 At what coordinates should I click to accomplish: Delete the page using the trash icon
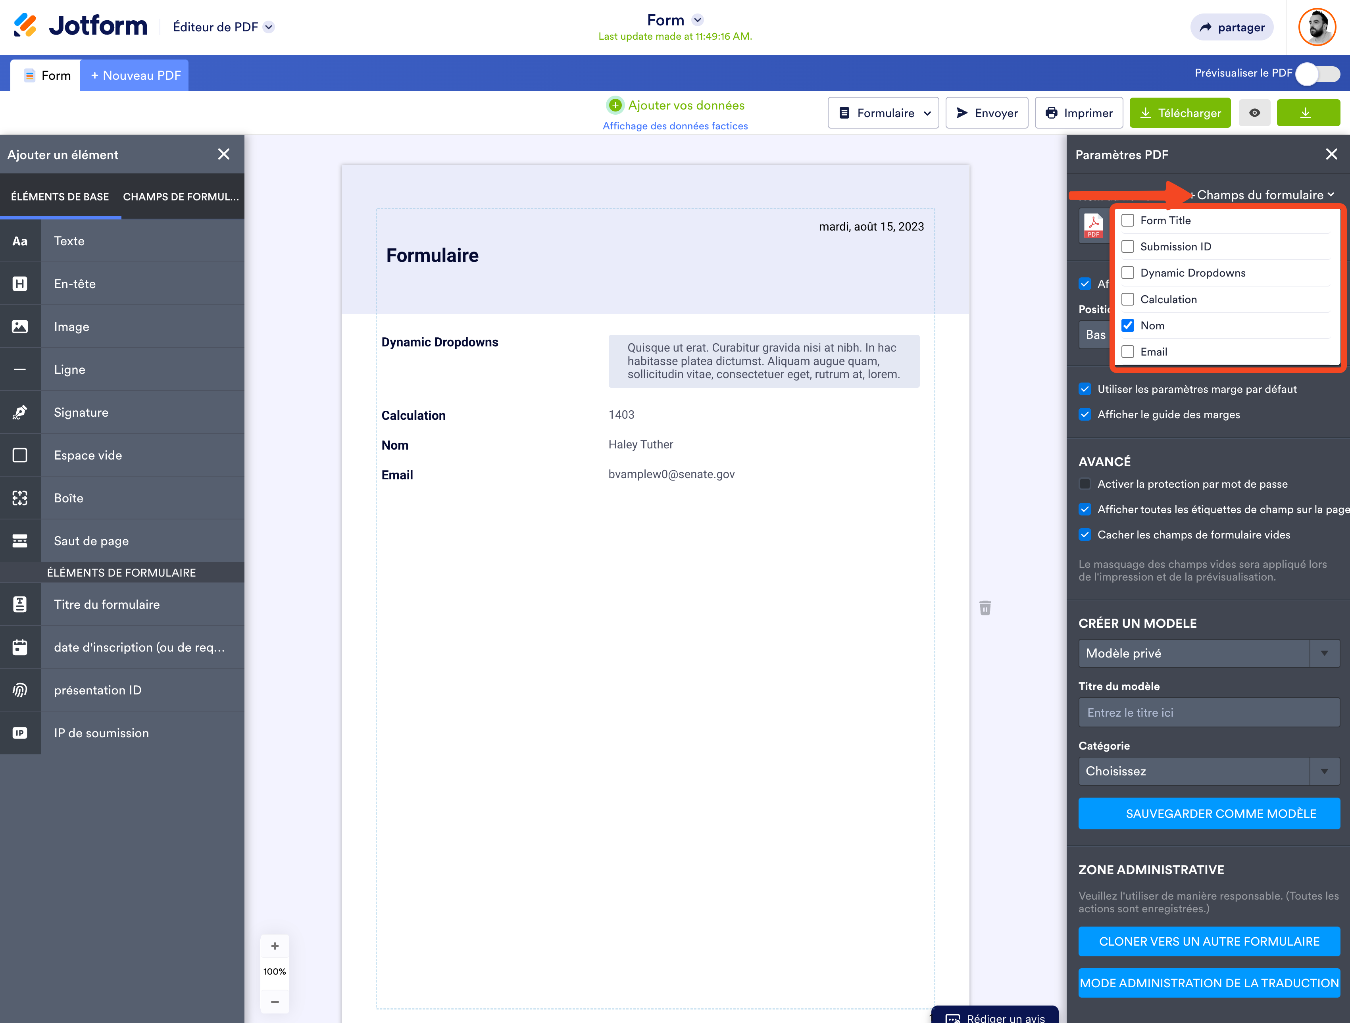pyautogui.click(x=985, y=608)
